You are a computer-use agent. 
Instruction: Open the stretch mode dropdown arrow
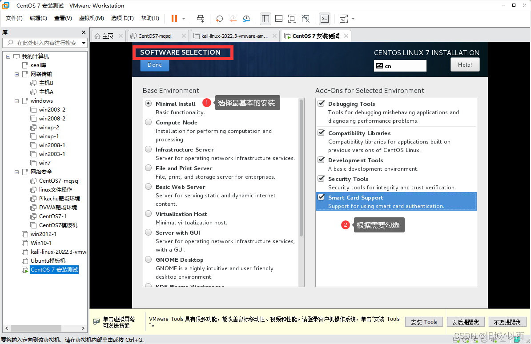(353, 19)
